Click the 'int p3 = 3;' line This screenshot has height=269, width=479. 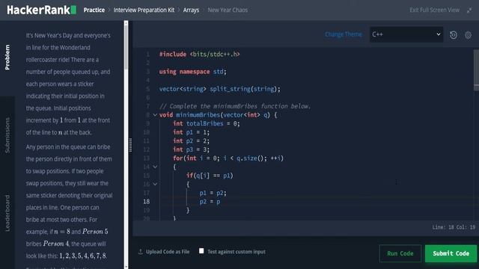click(192, 149)
